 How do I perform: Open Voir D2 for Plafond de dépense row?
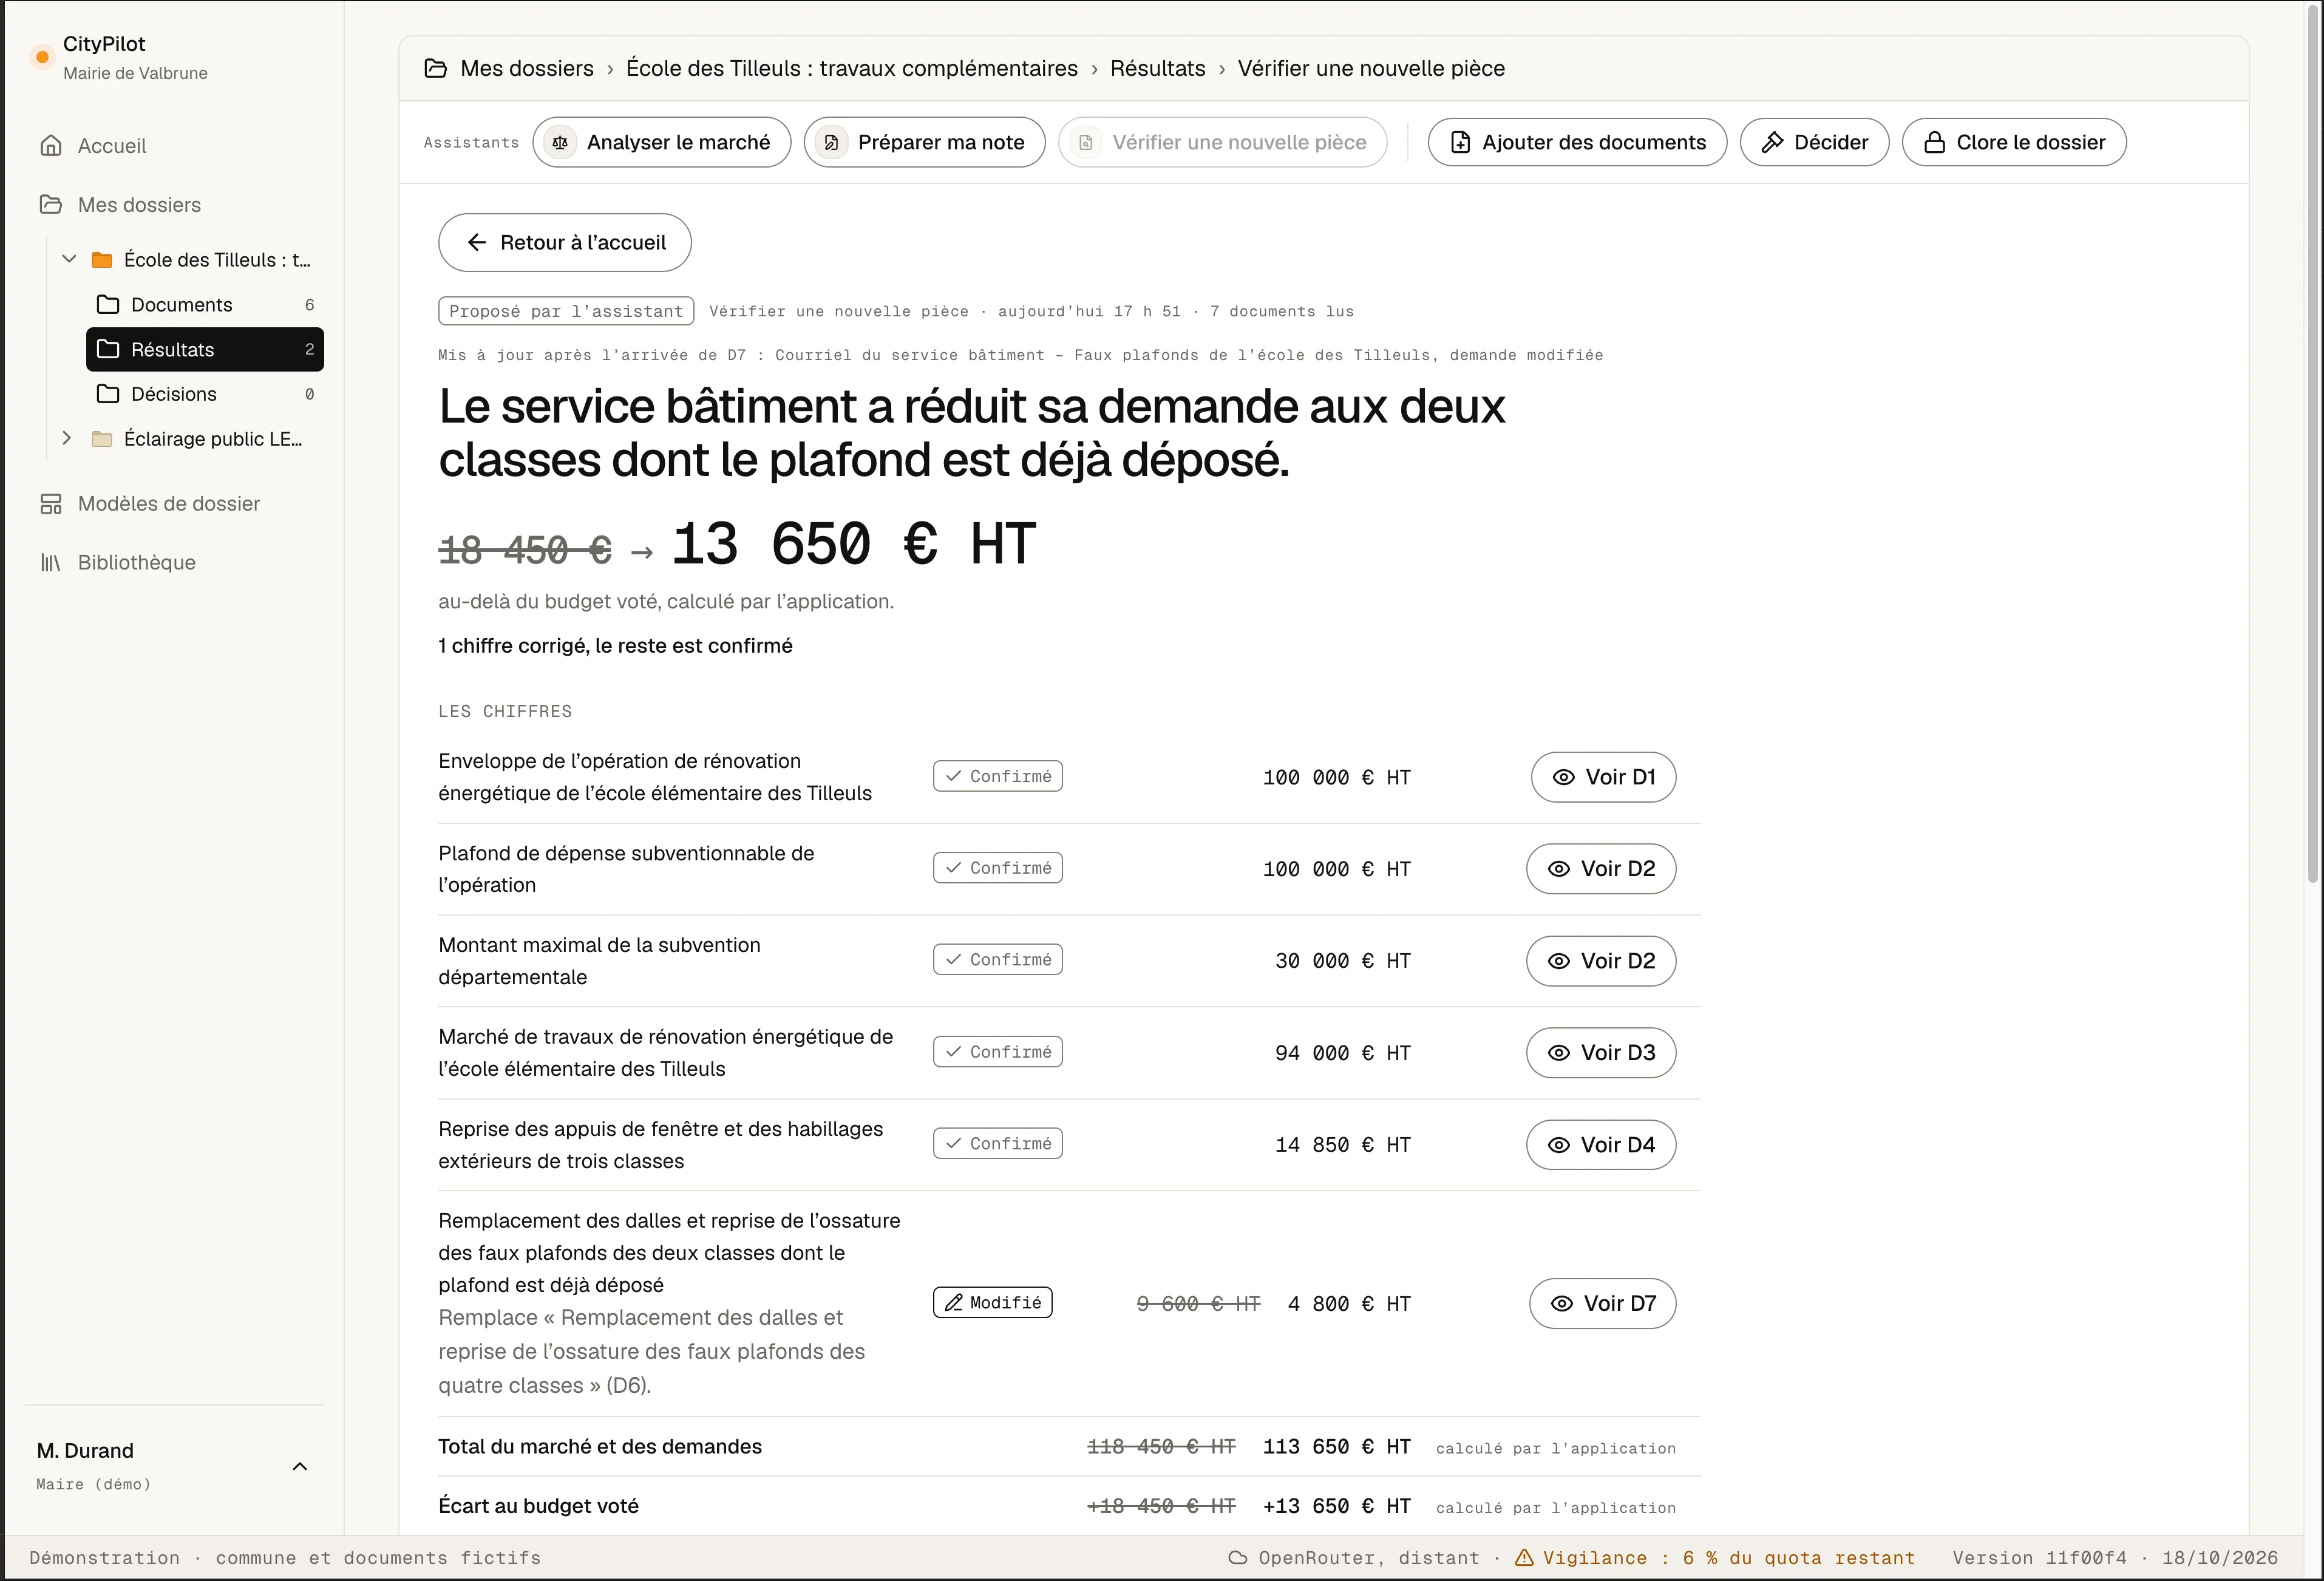point(1601,869)
